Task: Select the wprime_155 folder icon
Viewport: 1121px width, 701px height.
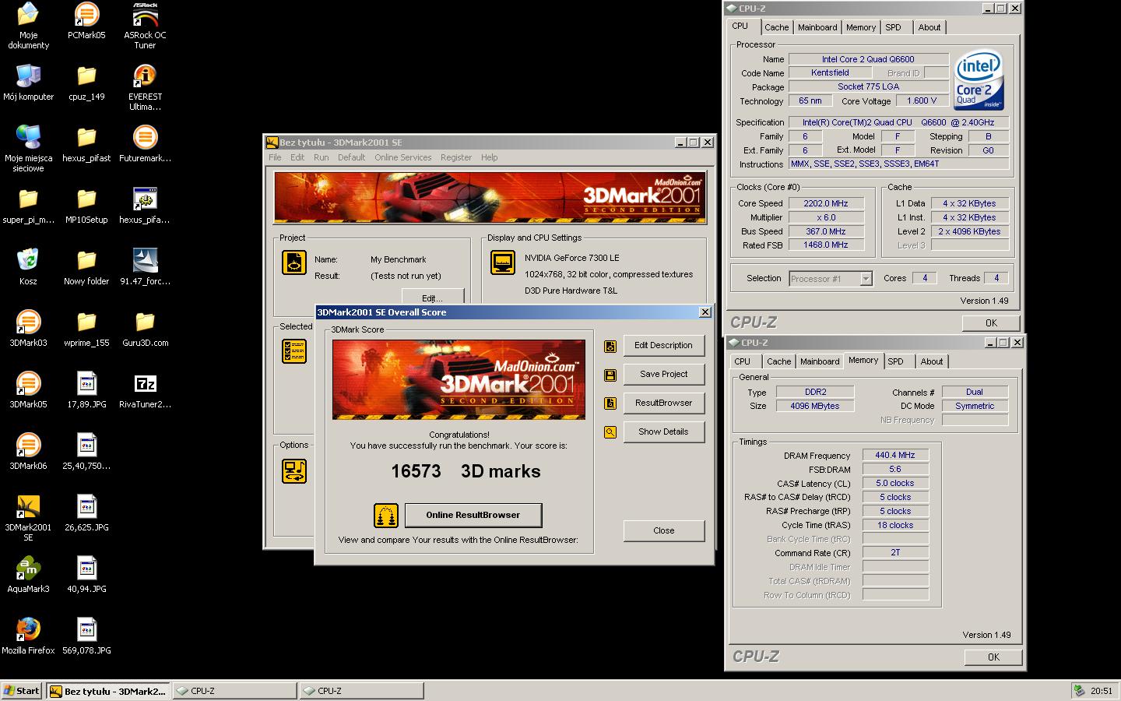Action: click(86, 329)
